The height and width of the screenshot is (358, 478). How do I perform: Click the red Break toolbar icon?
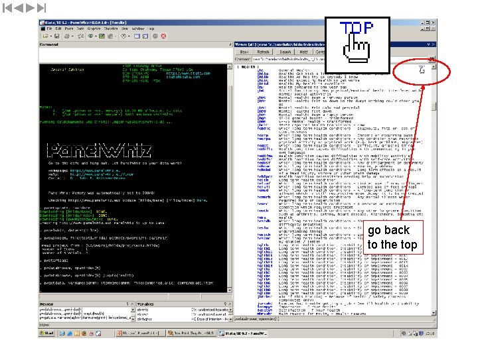coord(163,36)
